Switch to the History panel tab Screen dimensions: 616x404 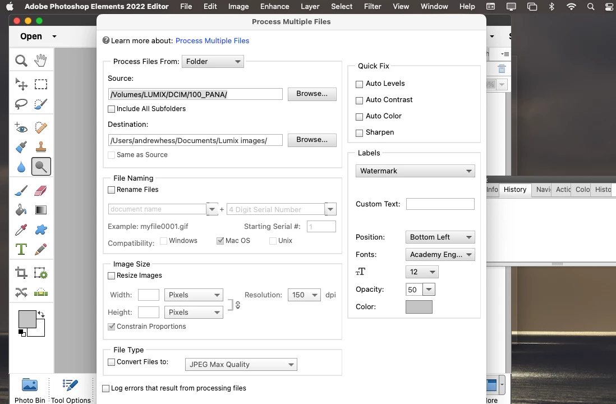[515, 190]
